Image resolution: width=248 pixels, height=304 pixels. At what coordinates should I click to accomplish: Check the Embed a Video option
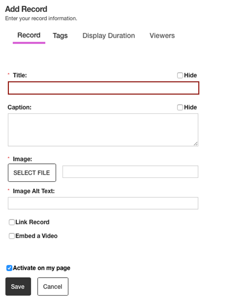pyautogui.click(x=12, y=236)
